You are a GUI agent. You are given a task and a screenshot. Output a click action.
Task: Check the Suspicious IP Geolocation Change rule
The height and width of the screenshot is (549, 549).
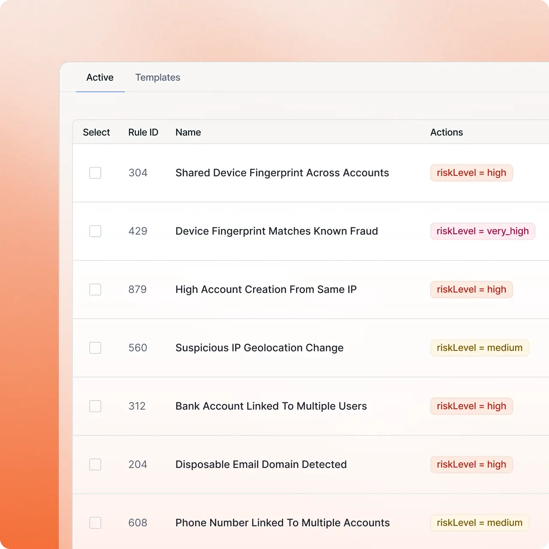(95, 348)
